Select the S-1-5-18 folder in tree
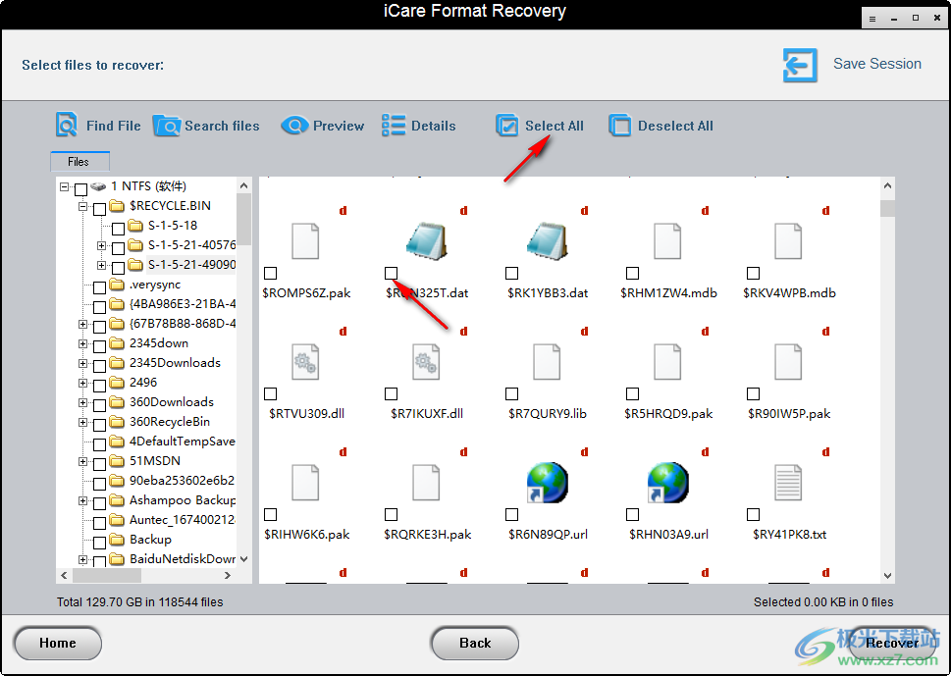 [x=173, y=226]
